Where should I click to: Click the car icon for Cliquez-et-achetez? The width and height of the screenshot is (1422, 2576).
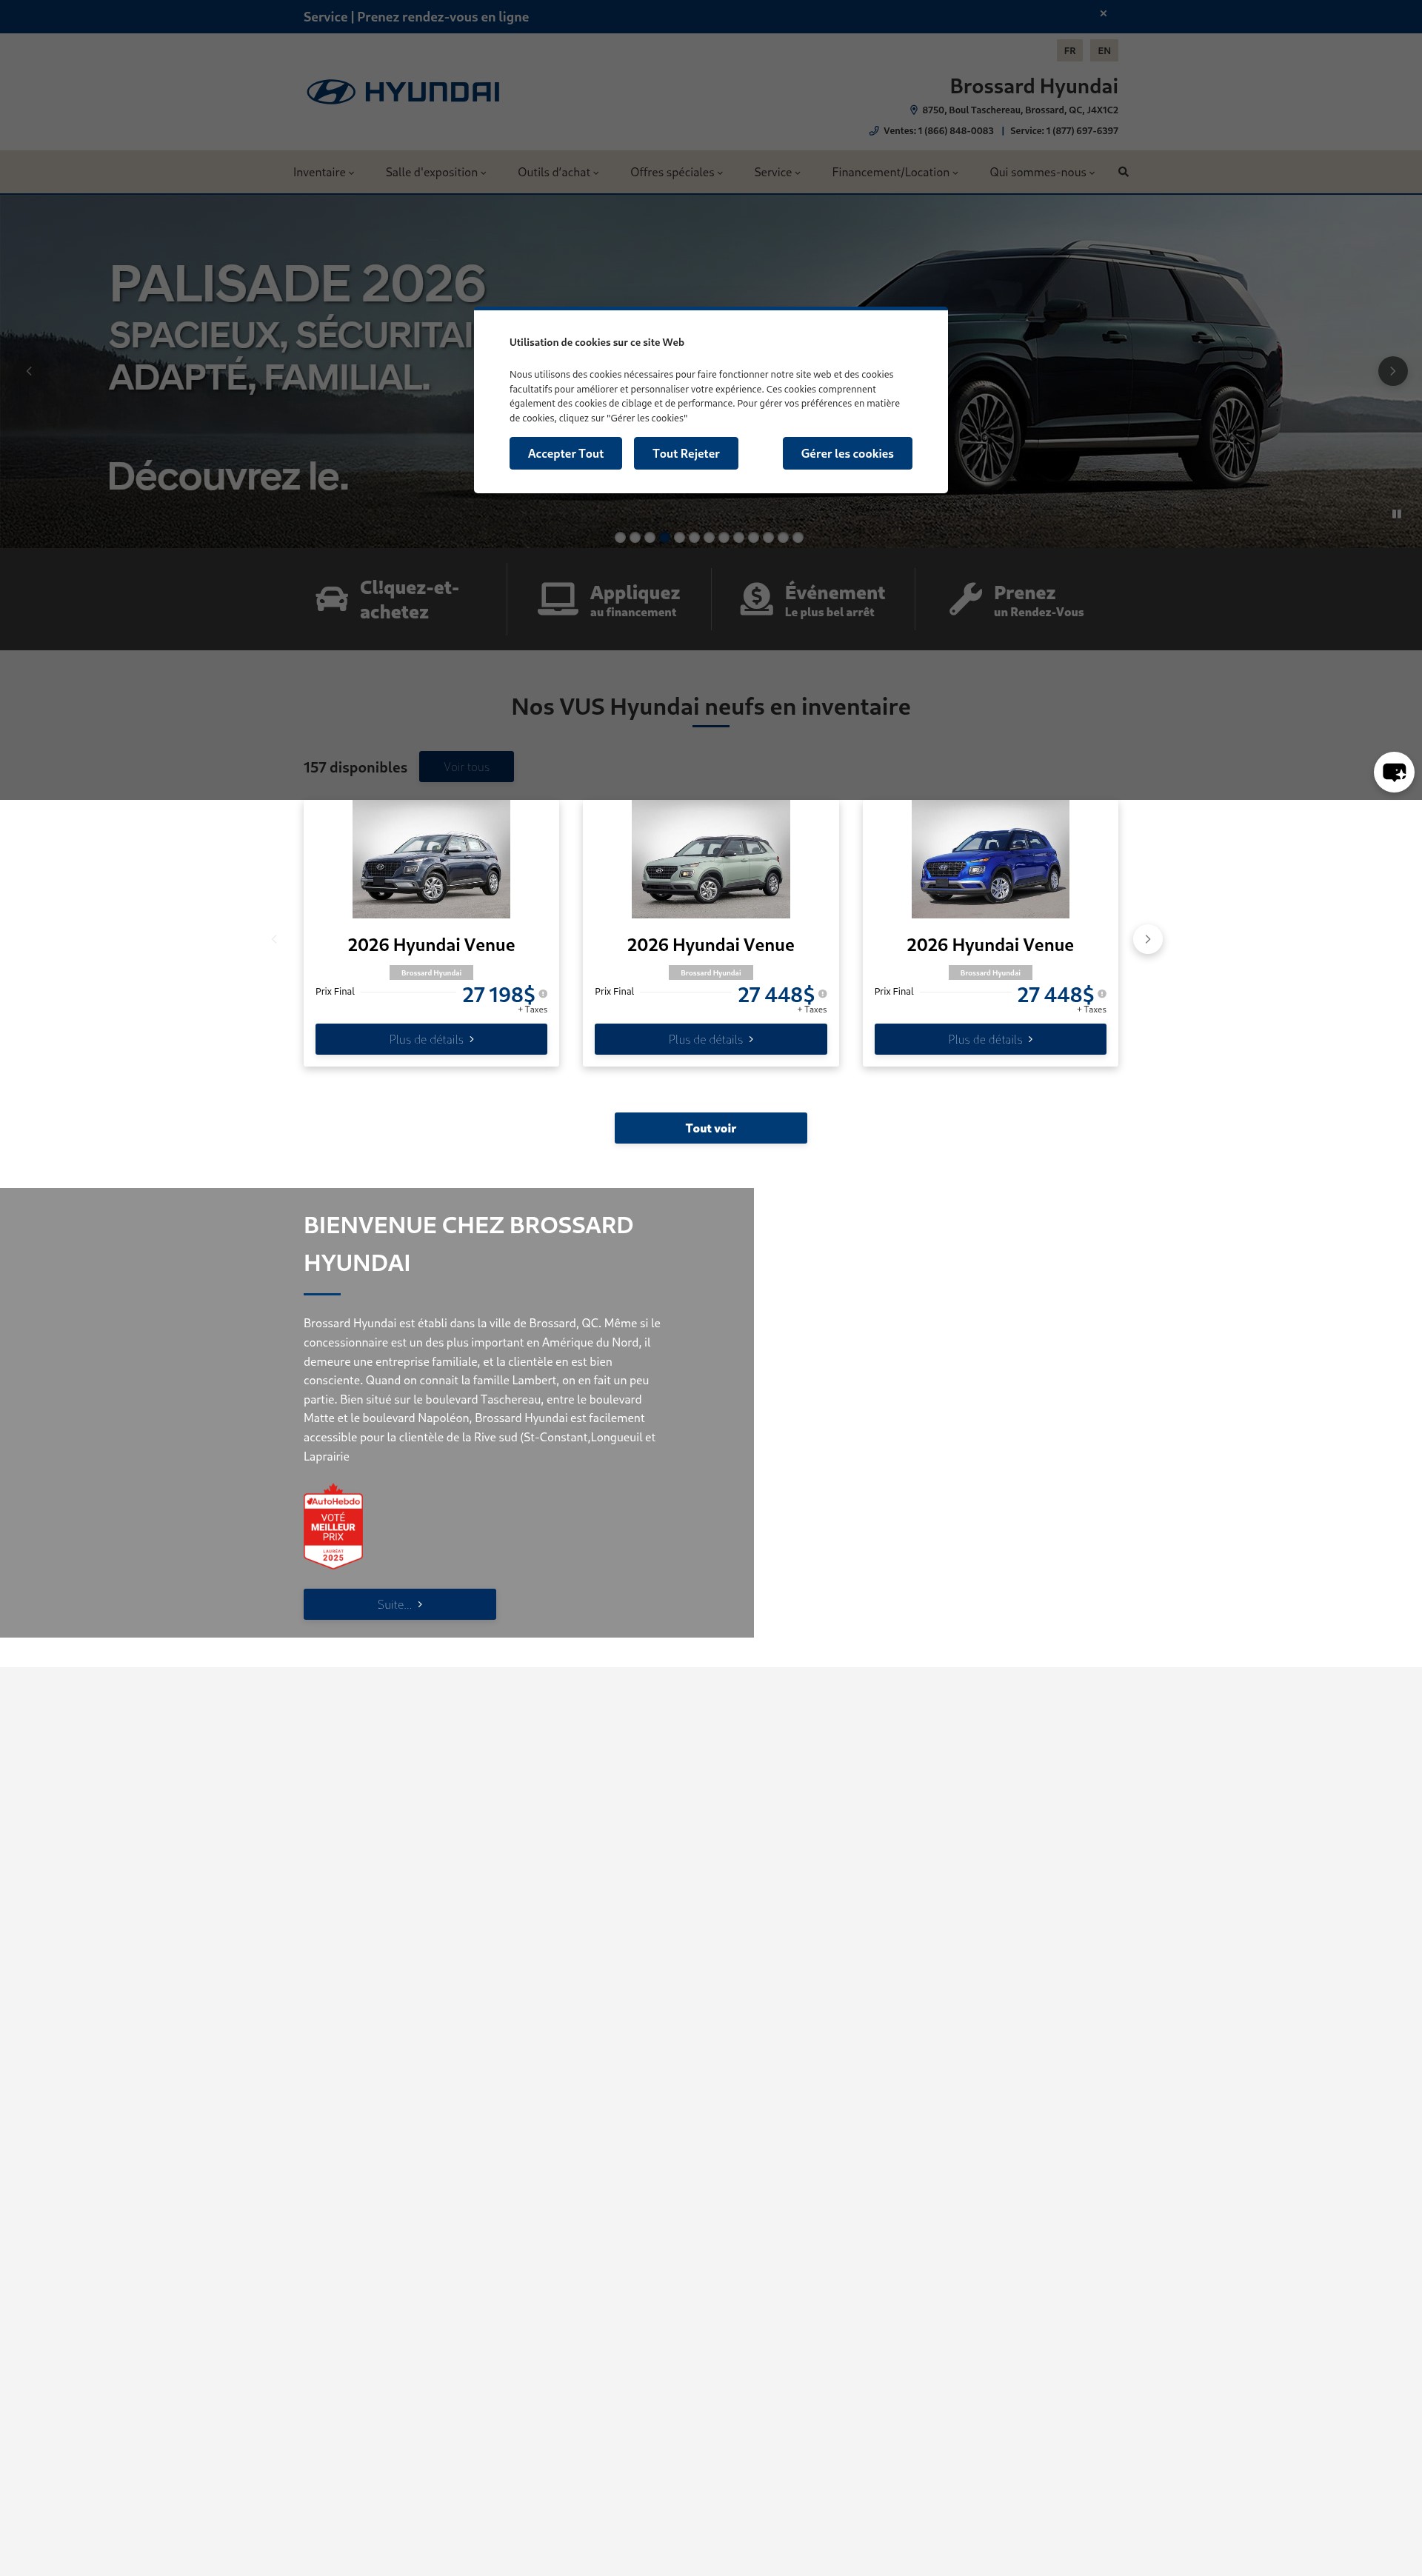(x=332, y=599)
